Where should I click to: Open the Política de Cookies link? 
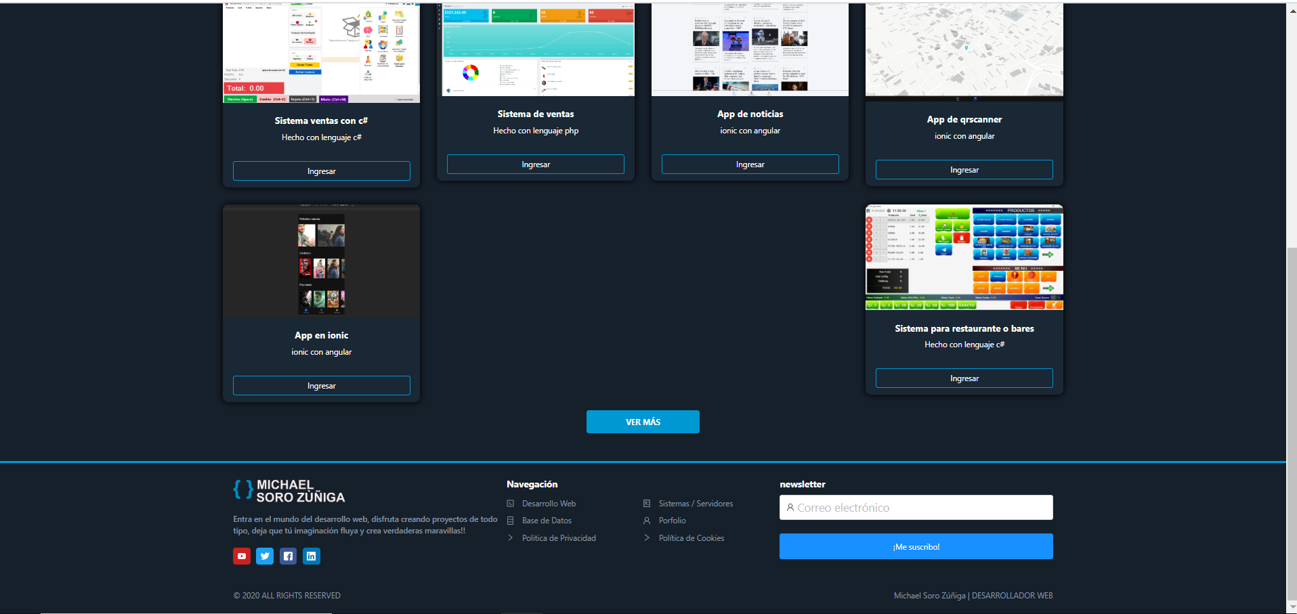(x=692, y=538)
